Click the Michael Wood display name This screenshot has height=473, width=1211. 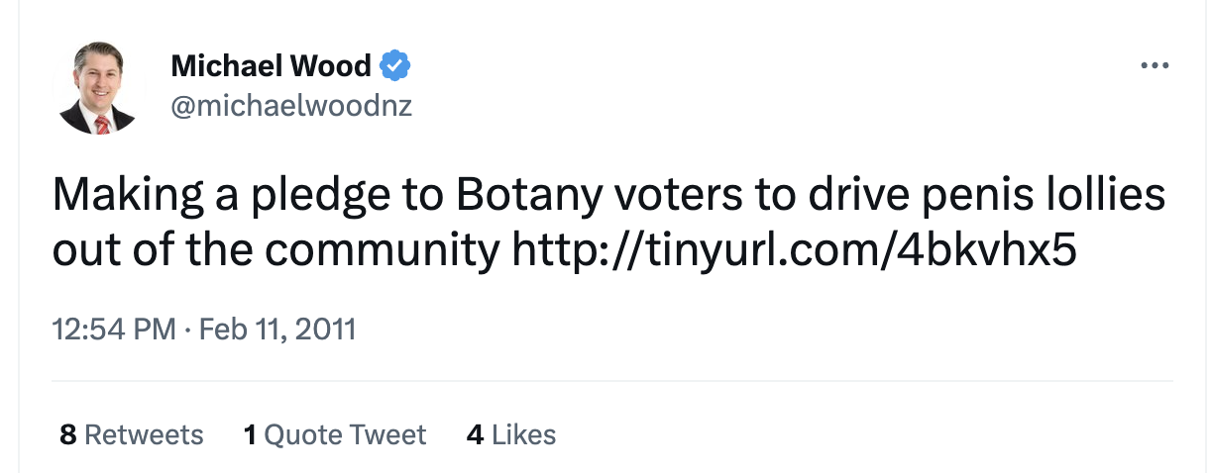(x=271, y=67)
